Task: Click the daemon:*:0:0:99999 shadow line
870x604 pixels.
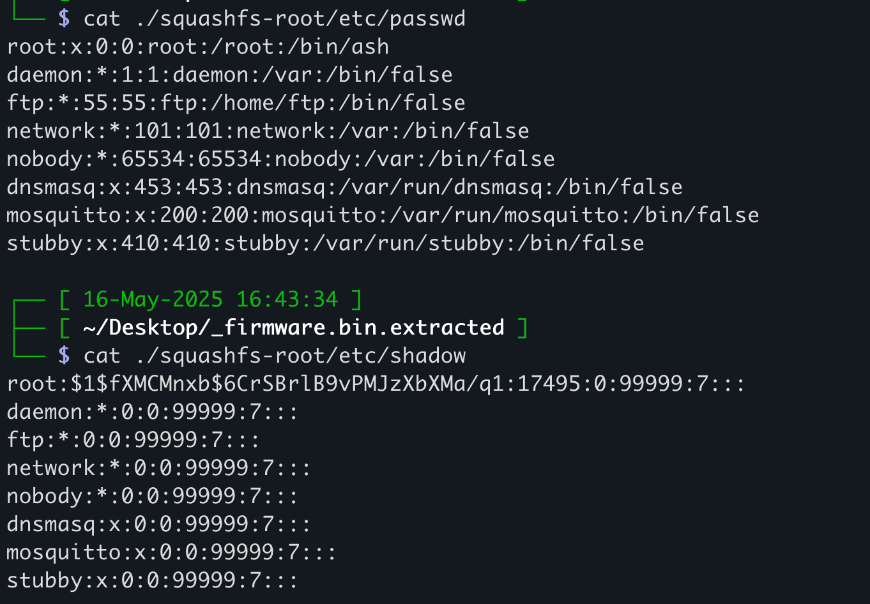Action: pos(153,412)
